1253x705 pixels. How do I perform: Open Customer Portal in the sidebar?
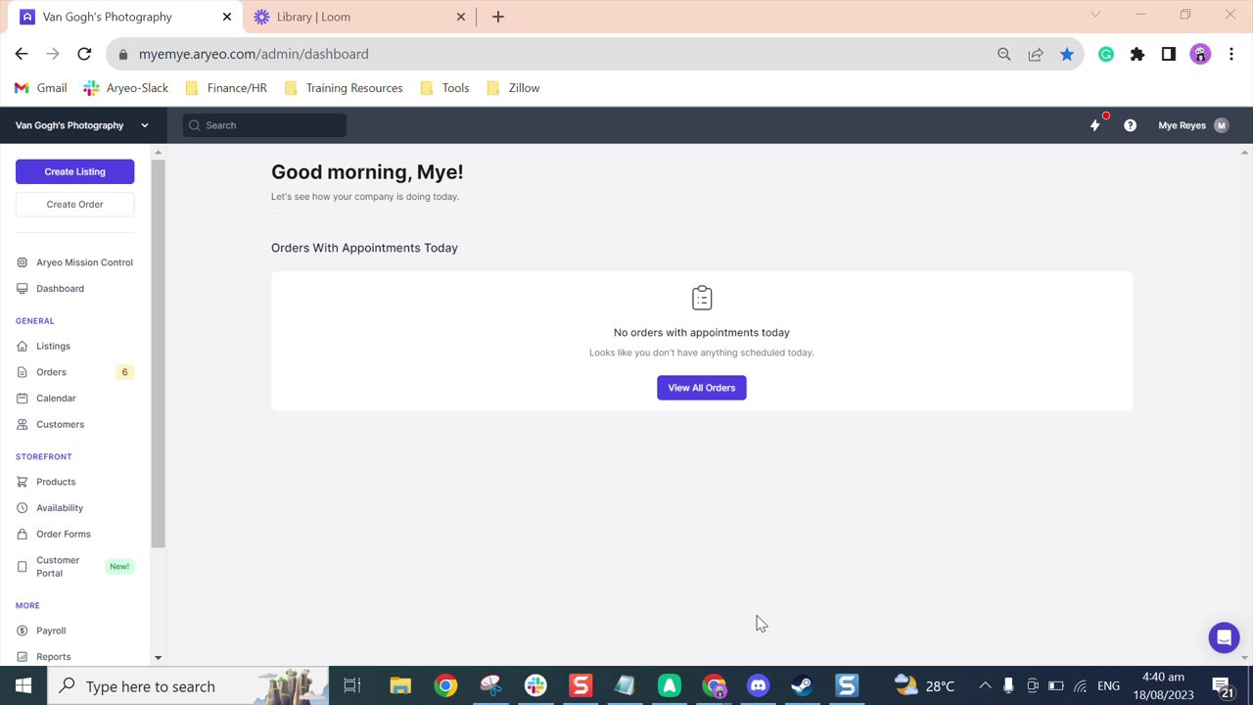coord(74,567)
